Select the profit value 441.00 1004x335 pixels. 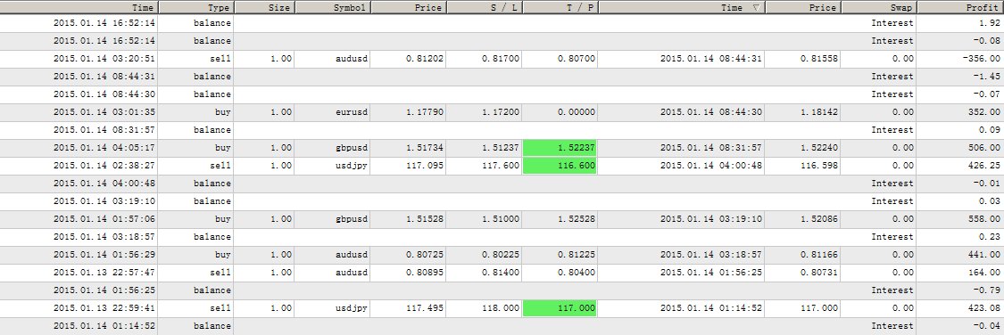tap(984, 255)
